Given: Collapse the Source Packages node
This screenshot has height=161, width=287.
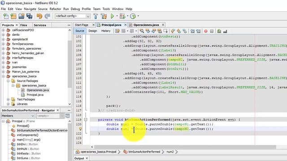Looking at the screenshot, I should (x=8, y=81).
